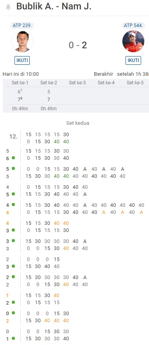Click the ATP 239. ranking badge
Viewport: 149px width, 345px height.
[x=22, y=25]
